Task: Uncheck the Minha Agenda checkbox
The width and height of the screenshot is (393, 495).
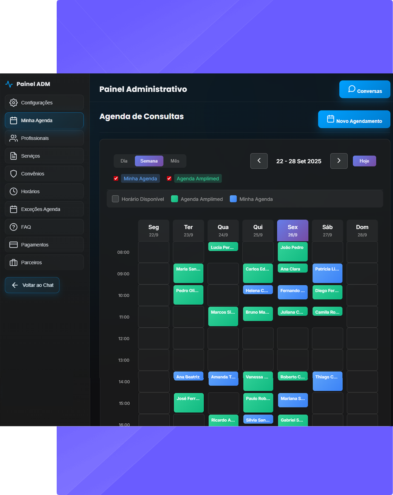Action: [x=116, y=179]
